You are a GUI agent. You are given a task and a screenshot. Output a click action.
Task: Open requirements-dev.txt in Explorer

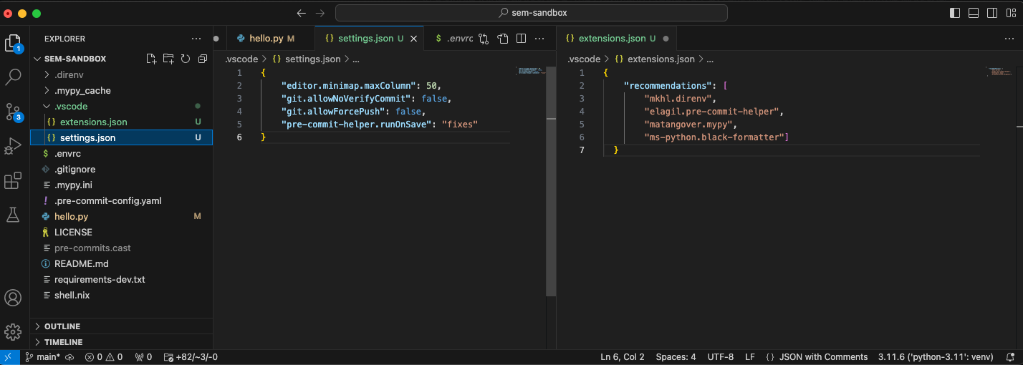[x=121, y=279]
